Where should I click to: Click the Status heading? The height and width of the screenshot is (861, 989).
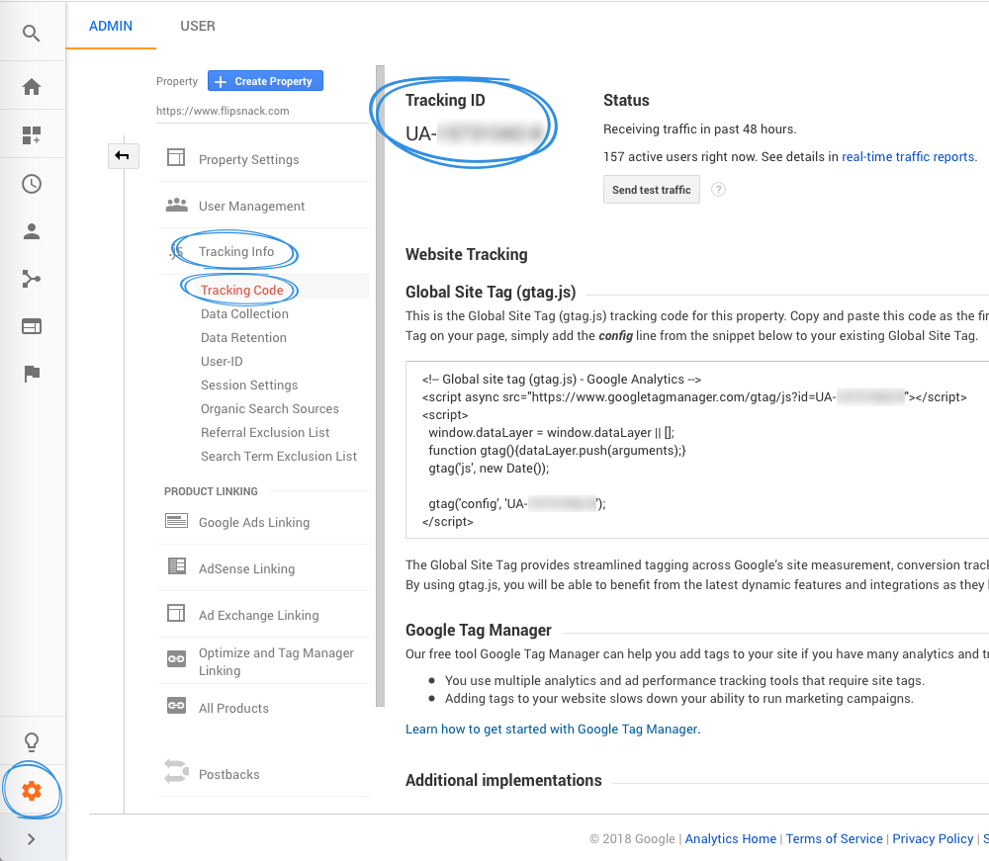626,100
